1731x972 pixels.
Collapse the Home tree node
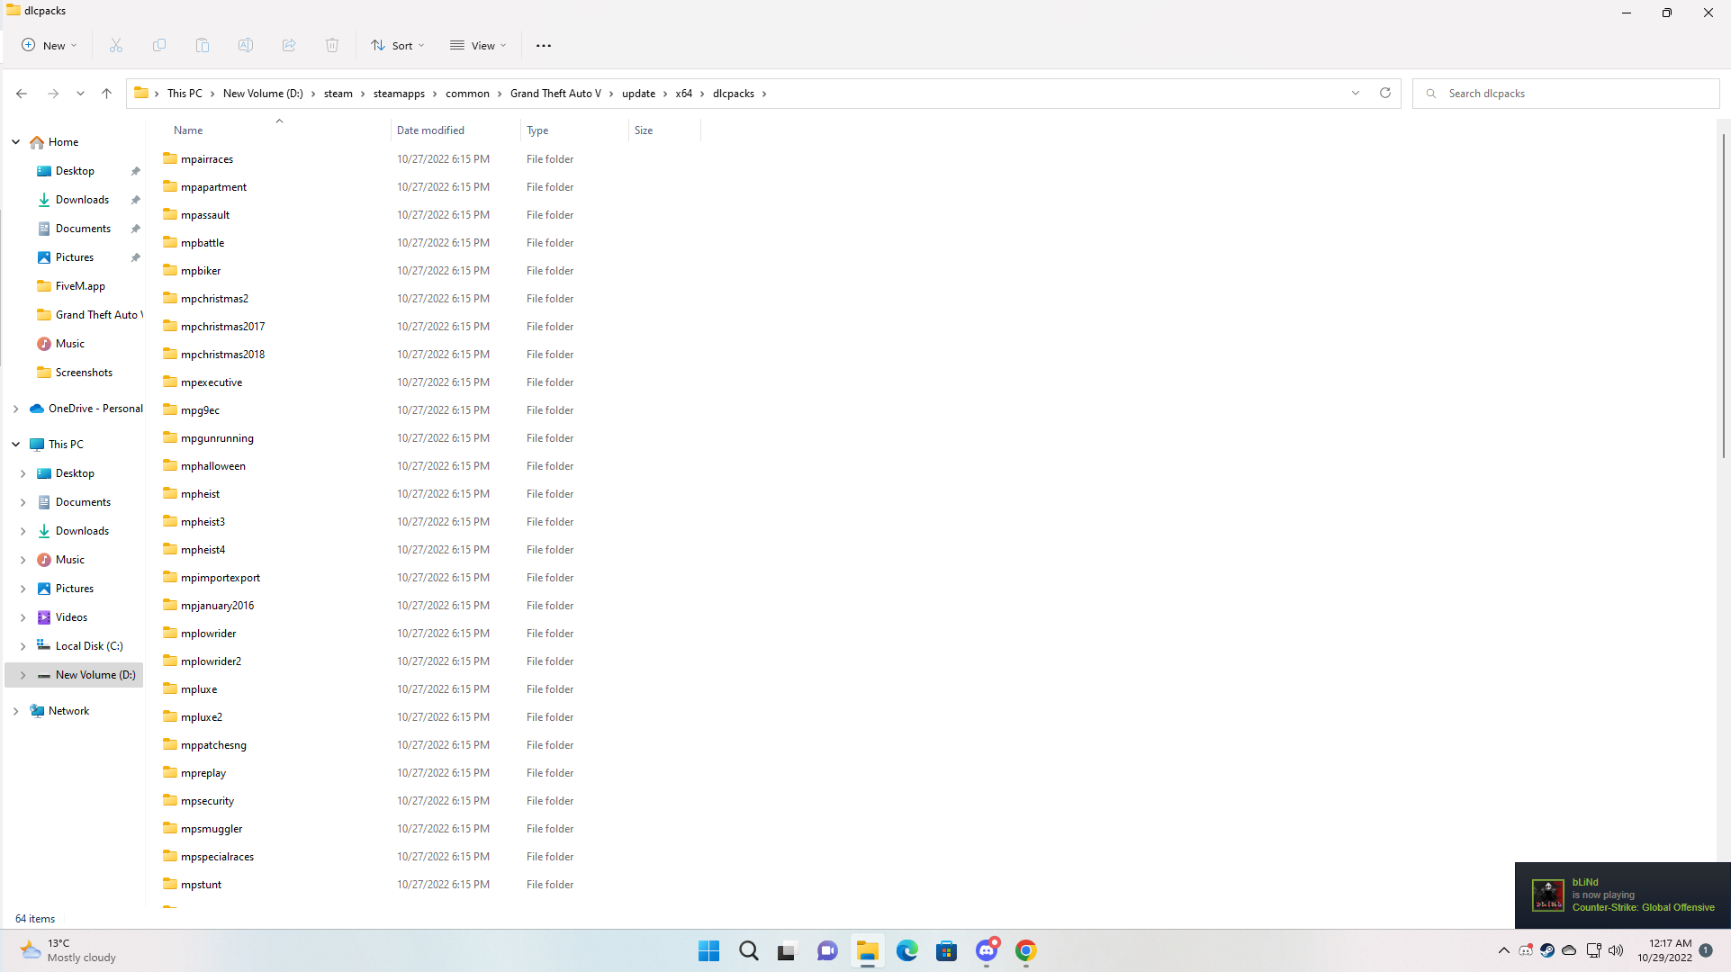(16, 142)
